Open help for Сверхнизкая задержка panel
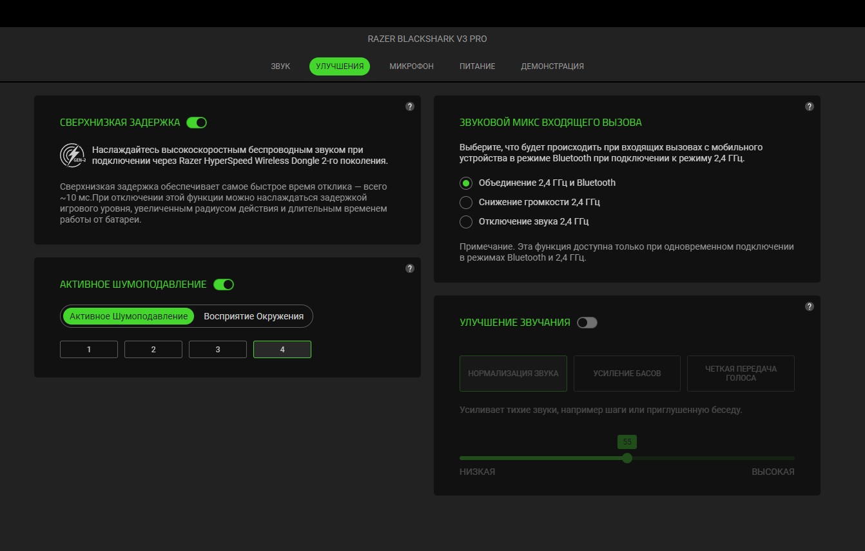 tap(410, 106)
